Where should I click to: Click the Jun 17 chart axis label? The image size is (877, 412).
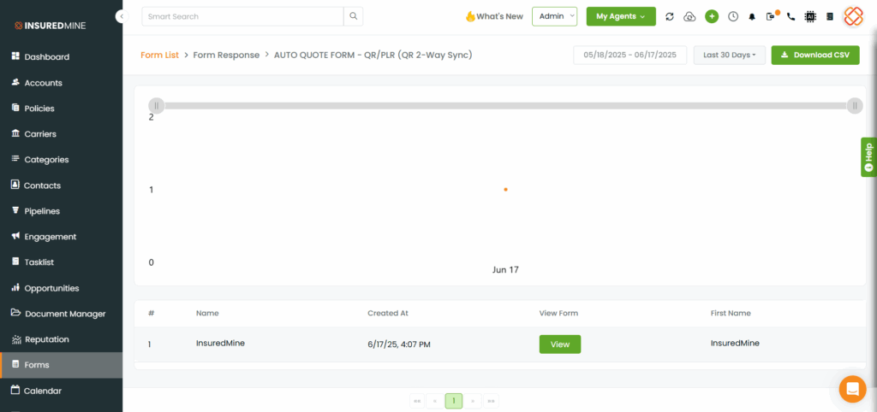pos(505,269)
